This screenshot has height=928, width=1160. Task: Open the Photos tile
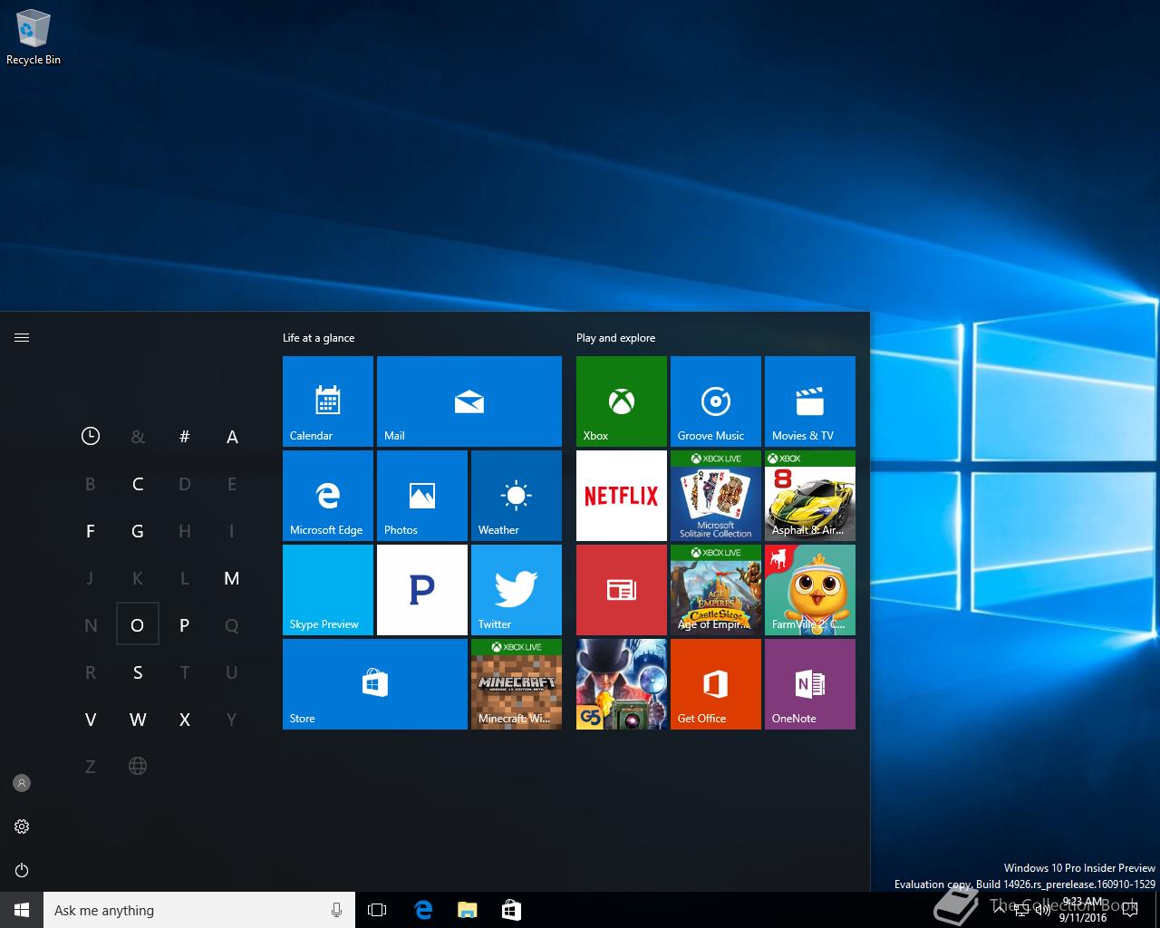(x=422, y=496)
